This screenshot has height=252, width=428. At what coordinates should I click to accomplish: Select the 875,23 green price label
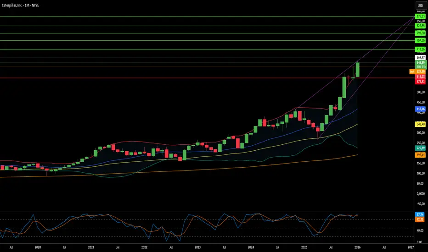(420, 16)
